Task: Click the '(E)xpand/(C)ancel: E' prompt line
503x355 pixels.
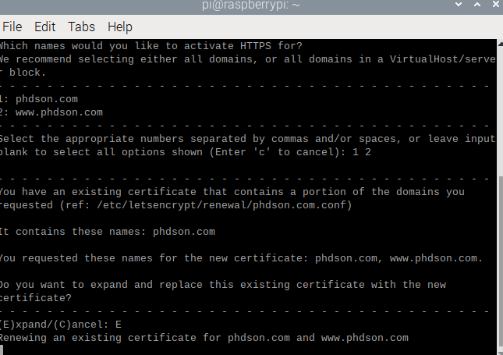Action: click(x=60, y=325)
